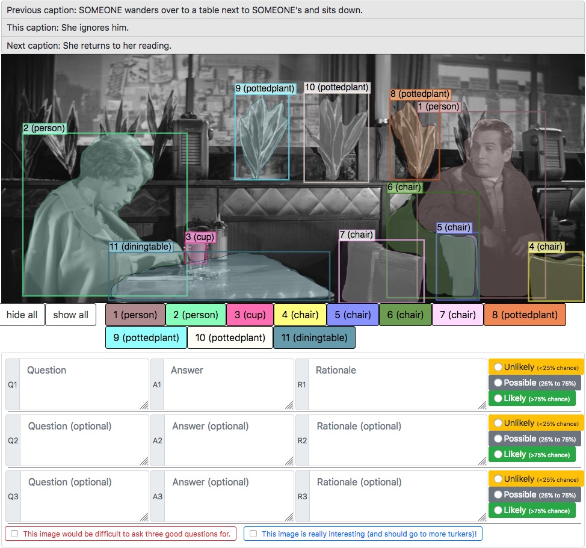
Task: Click the R3 textarea resize handle
Action: point(482,517)
